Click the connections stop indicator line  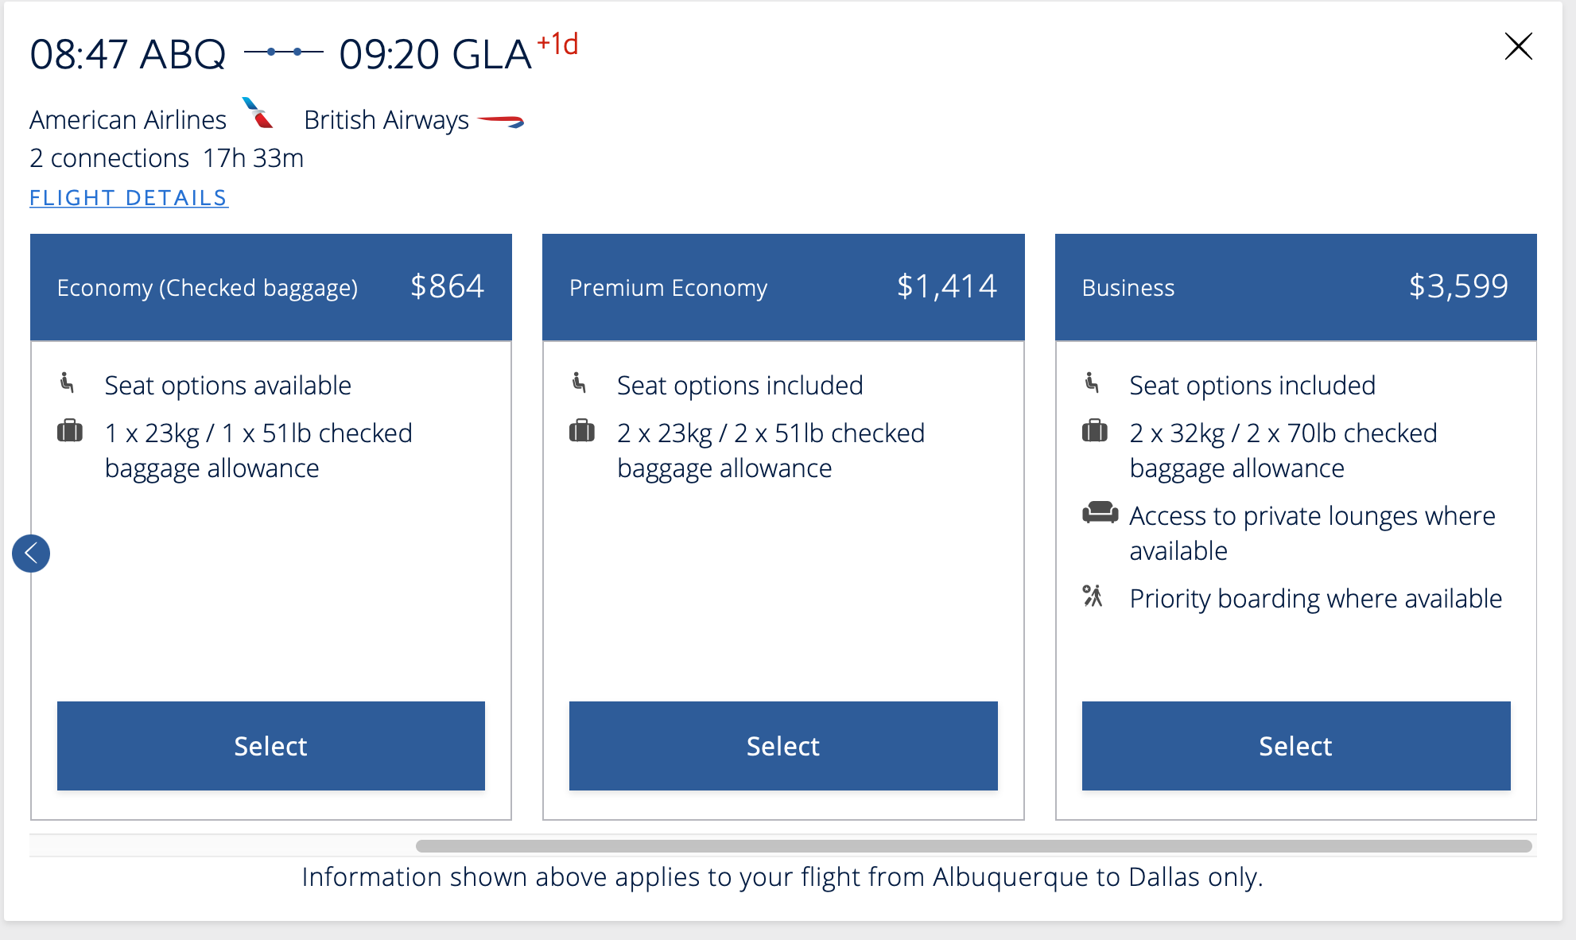coord(283,52)
